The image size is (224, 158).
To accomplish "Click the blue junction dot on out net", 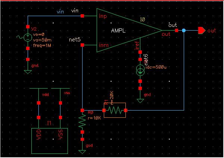I will coord(184,31).
